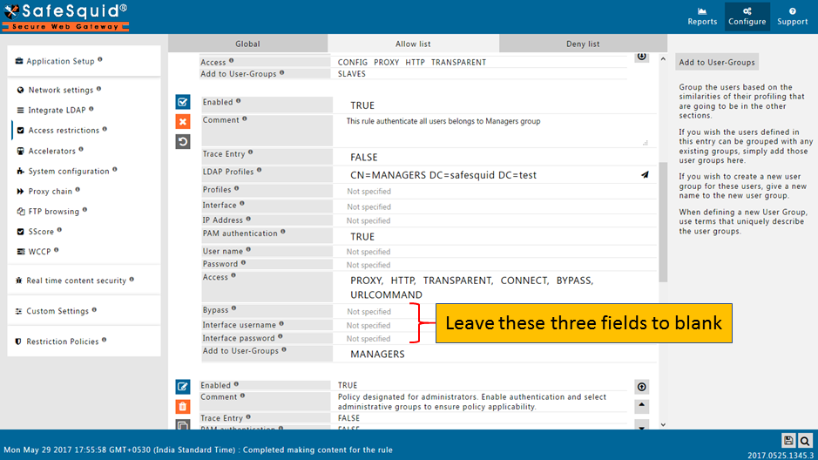Move administrators policy up one position
818x460 pixels.
pyautogui.click(x=642, y=406)
